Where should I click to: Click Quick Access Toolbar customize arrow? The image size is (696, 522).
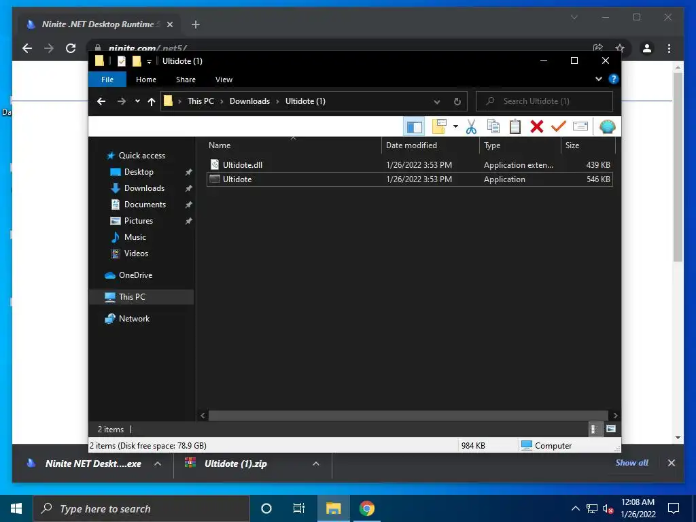coord(149,61)
